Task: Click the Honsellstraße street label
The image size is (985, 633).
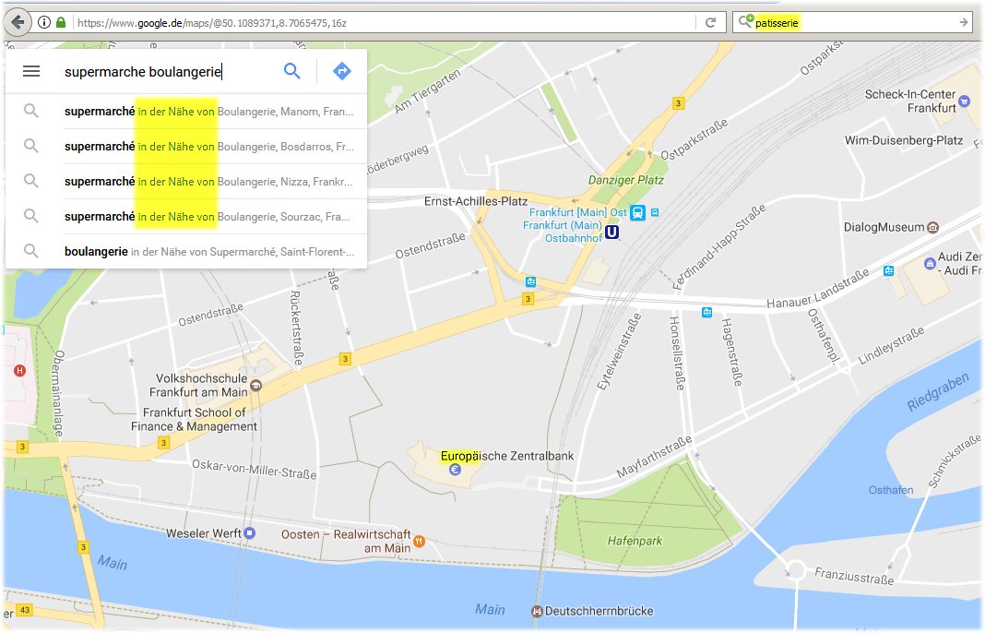Action: point(676,353)
